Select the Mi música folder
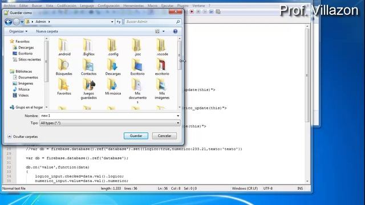The width and height of the screenshot is (365, 205). 113,87
